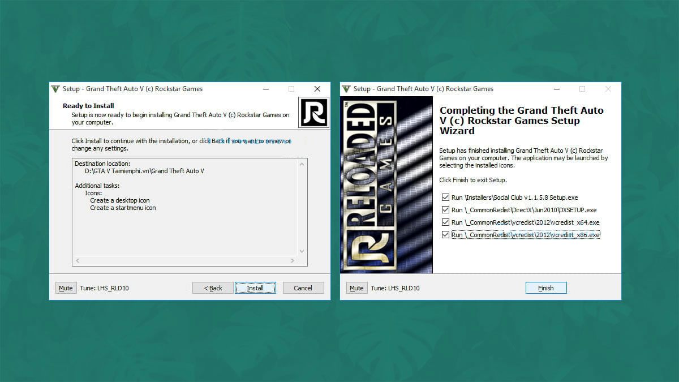
Task: Toggle the Run DirectX Jun2010 DXSETUP.exe checkbox
Action: pos(445,210)
